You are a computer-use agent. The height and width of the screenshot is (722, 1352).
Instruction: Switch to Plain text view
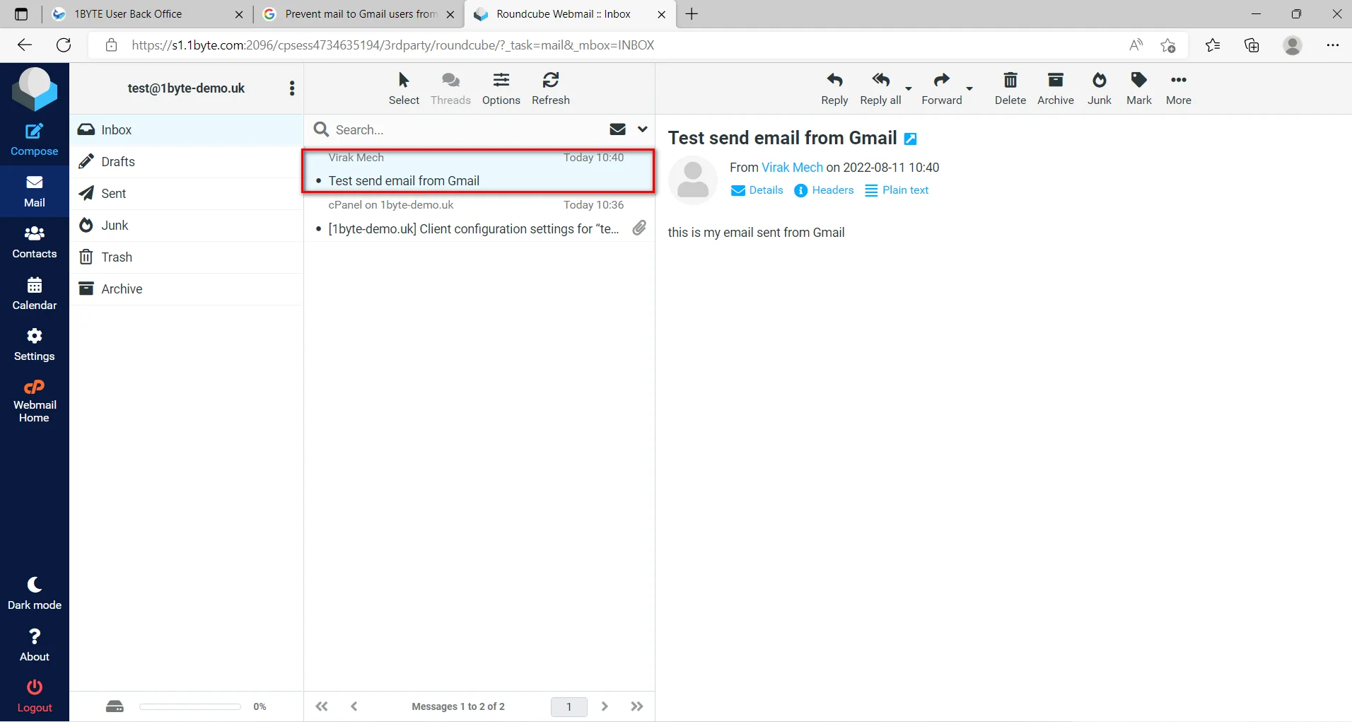click(897, 190)
